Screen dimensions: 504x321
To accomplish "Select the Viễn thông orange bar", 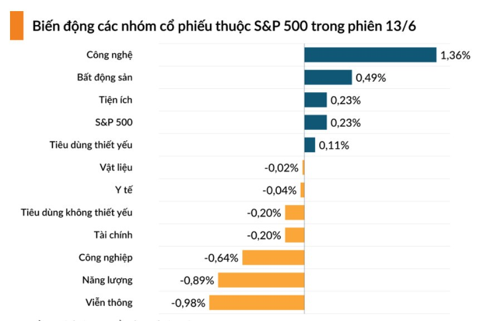I will click(257, 303).
